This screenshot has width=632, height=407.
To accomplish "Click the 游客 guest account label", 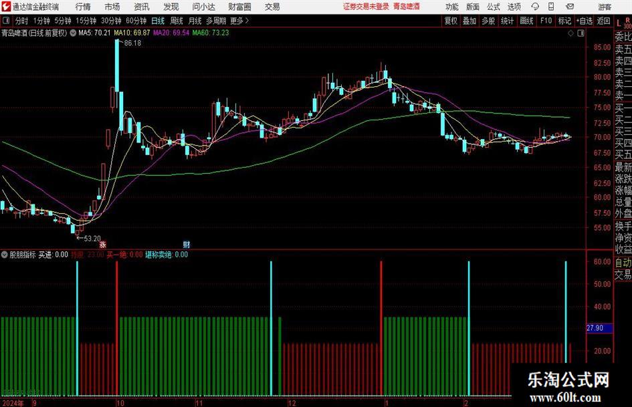I will pos(605,7).
